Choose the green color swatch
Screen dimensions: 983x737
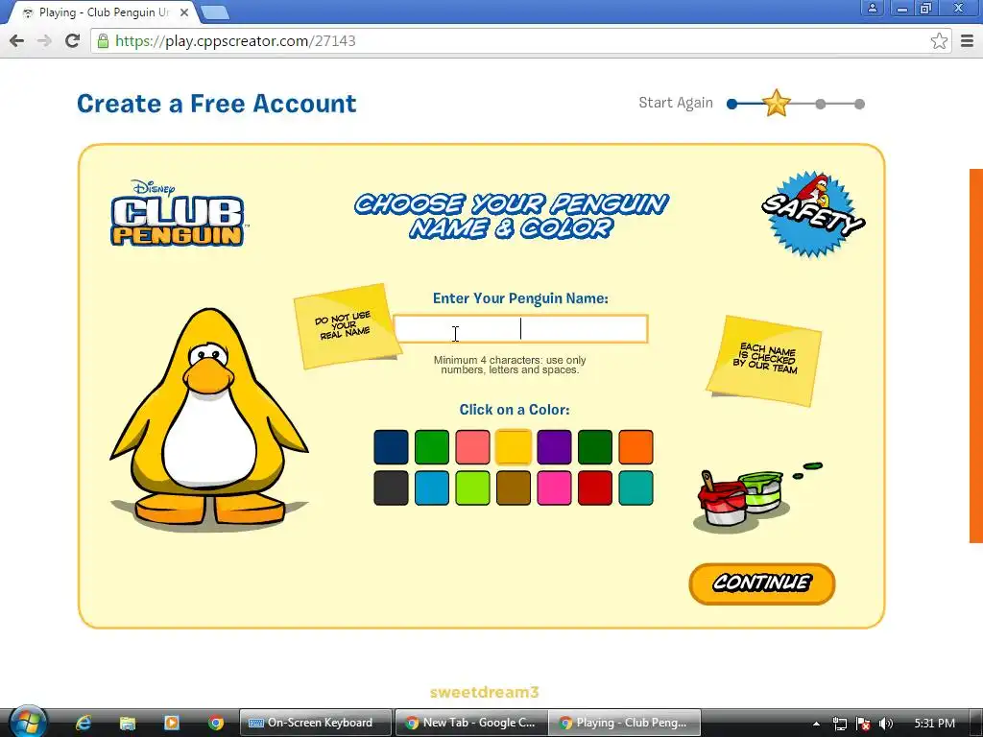(x=432, y=447)
